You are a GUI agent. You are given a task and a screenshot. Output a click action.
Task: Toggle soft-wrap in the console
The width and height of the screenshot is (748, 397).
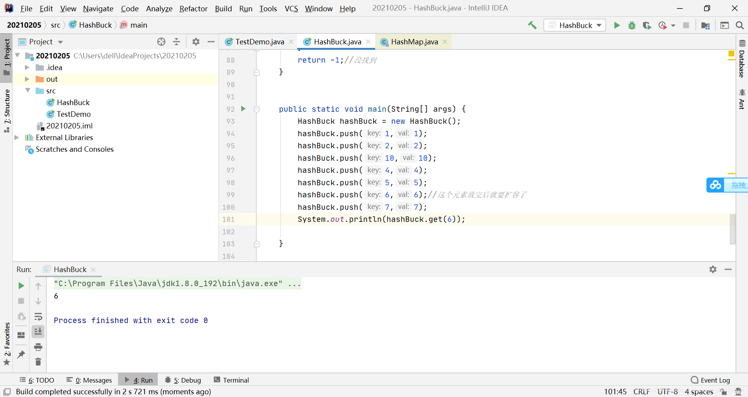[38, 316]
